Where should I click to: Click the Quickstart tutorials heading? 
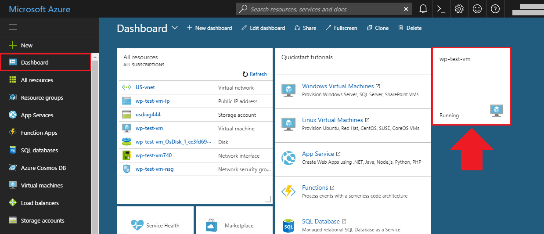click(x=307, y=57)
